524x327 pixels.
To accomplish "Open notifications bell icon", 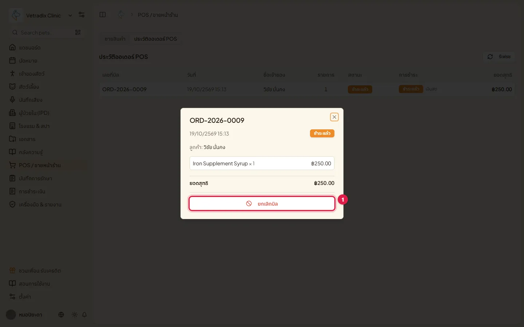I will [x=84, y=315].
